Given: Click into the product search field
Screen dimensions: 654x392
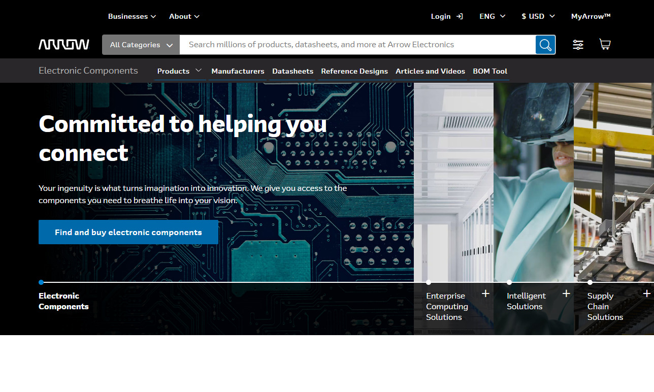Looking at the screenshot, I should coord(355,45).
